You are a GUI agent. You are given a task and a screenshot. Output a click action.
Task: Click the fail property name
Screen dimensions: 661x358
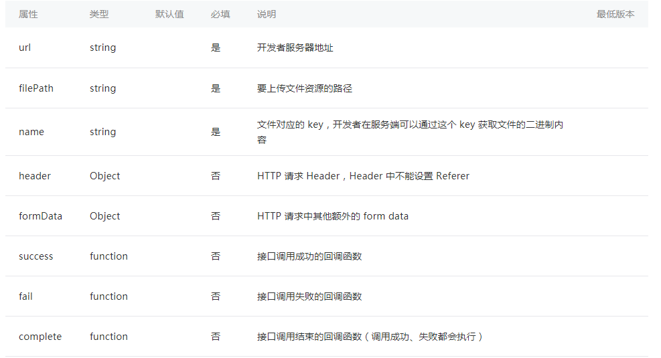[x=25, y=296]
